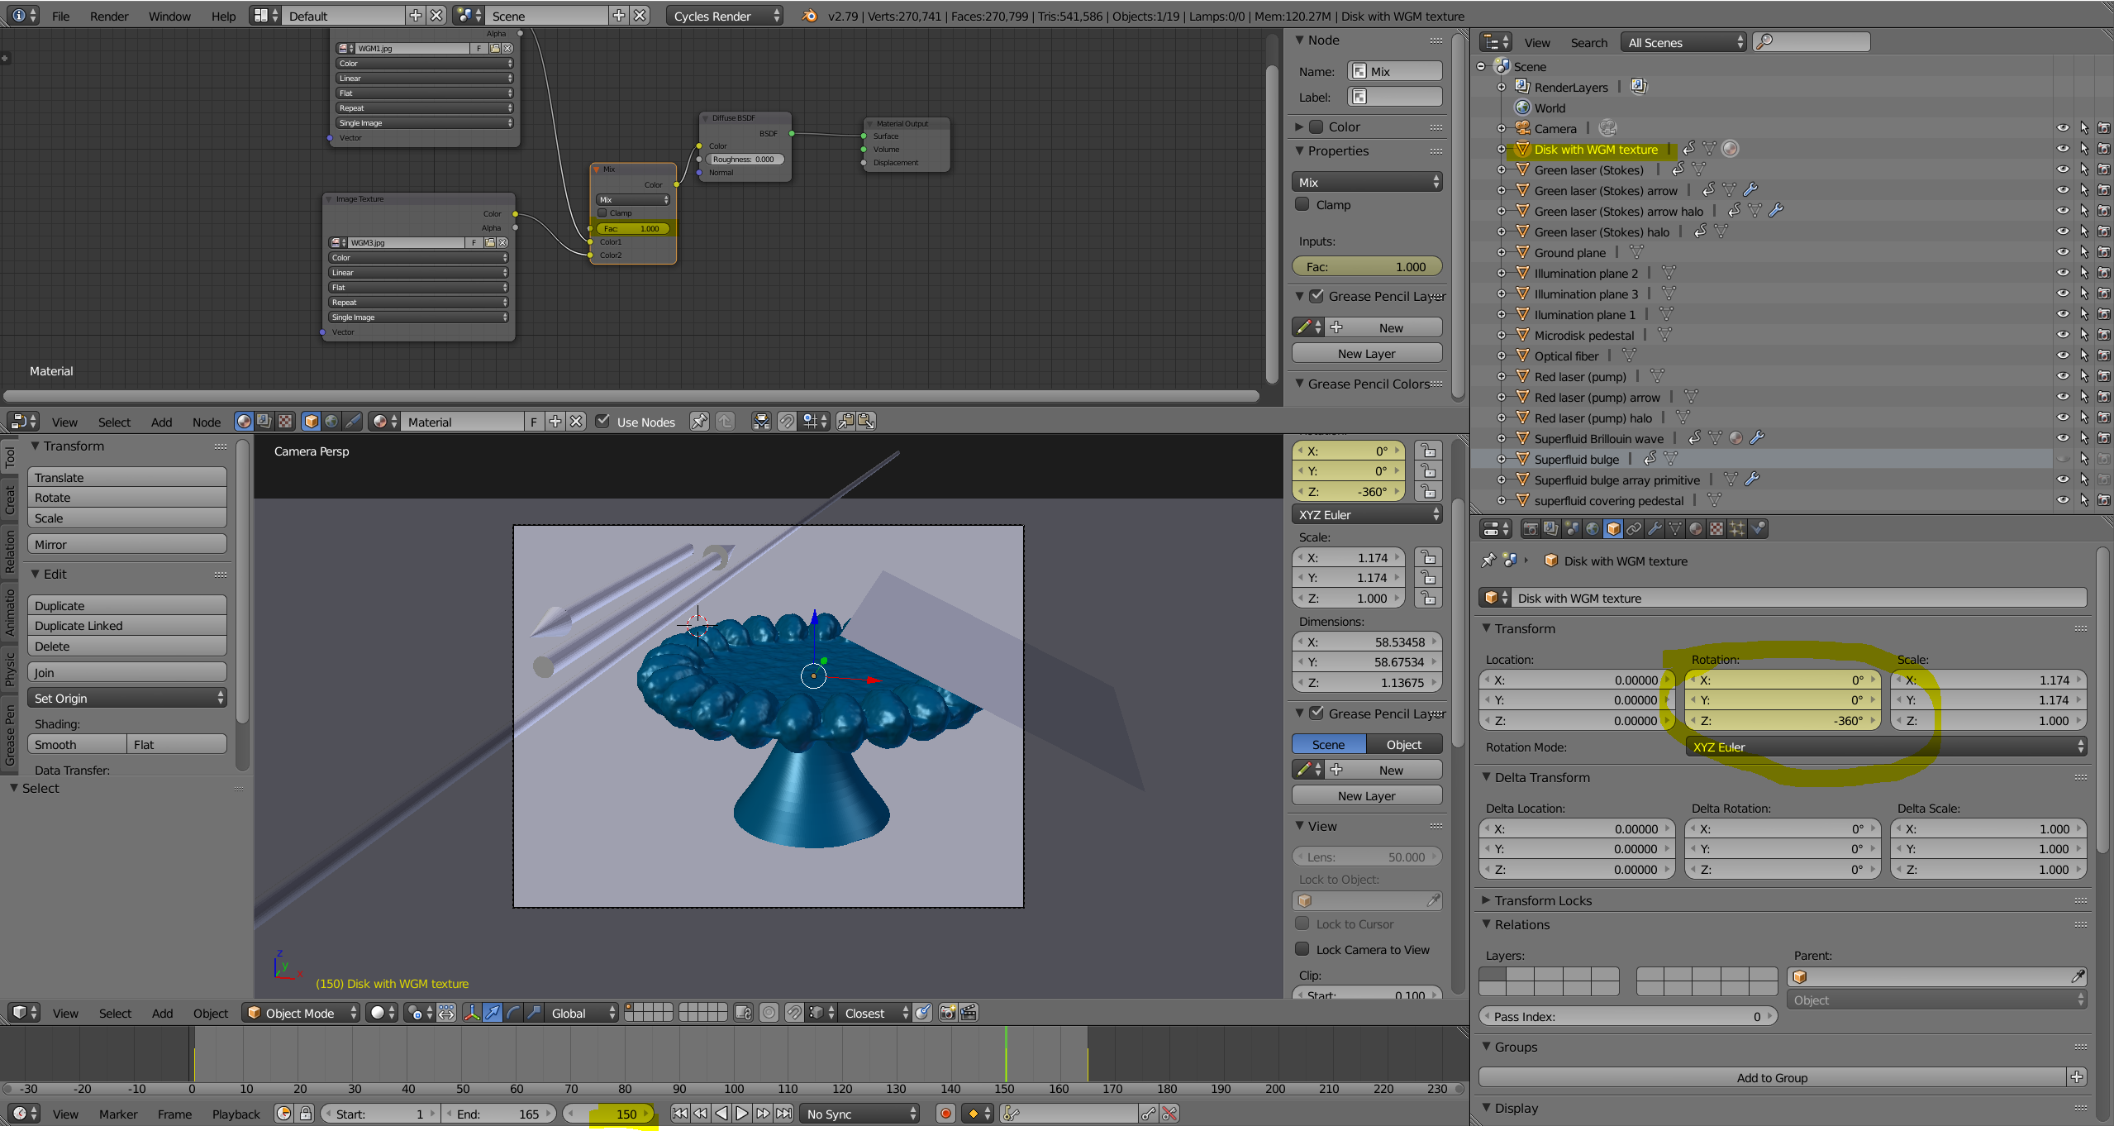This screenshot has width=2114, height=1131.
Task: Click the Duplicate Linked button
Action: 126,626
